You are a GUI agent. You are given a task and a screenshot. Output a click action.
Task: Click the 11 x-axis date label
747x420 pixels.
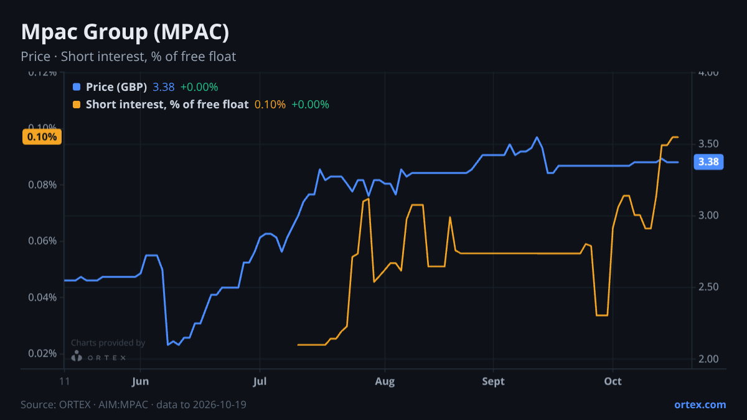click(x=64, y=381)
